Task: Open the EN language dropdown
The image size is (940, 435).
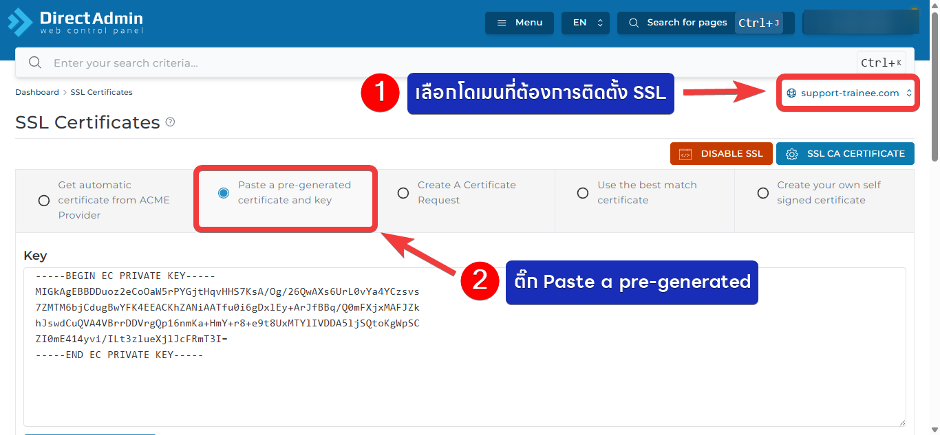Action: pos(586,23)
